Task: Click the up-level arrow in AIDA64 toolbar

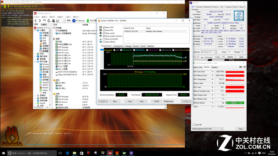Action: [x=44, y=21]
